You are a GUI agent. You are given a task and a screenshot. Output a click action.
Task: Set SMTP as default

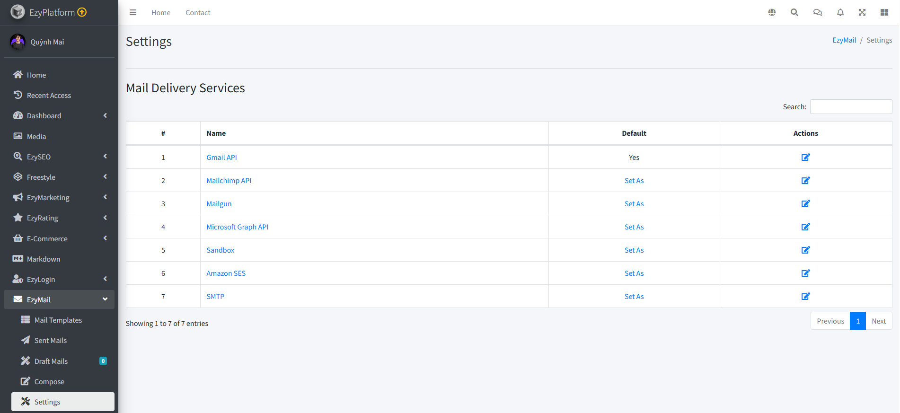634,297
